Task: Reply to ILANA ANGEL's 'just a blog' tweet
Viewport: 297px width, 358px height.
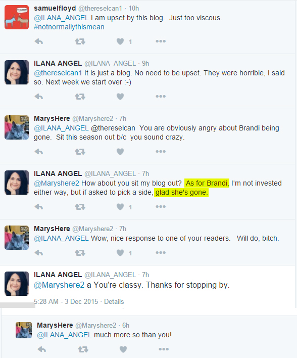Action: [x=39, y=97]
